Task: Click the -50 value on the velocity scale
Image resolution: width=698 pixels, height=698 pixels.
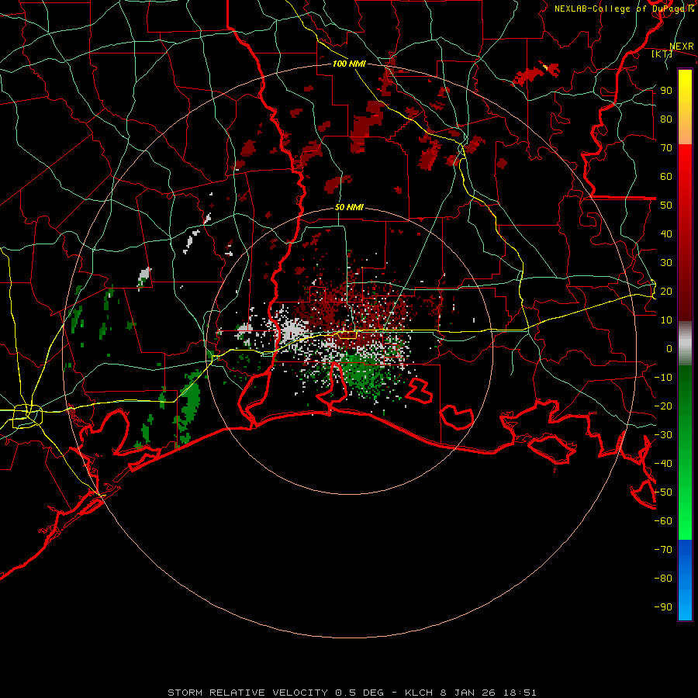Action: pos(663,492)
